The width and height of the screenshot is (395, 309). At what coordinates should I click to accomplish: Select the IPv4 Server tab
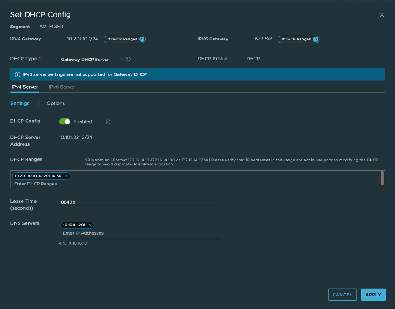pyautogui.click(x=25, y=87)
